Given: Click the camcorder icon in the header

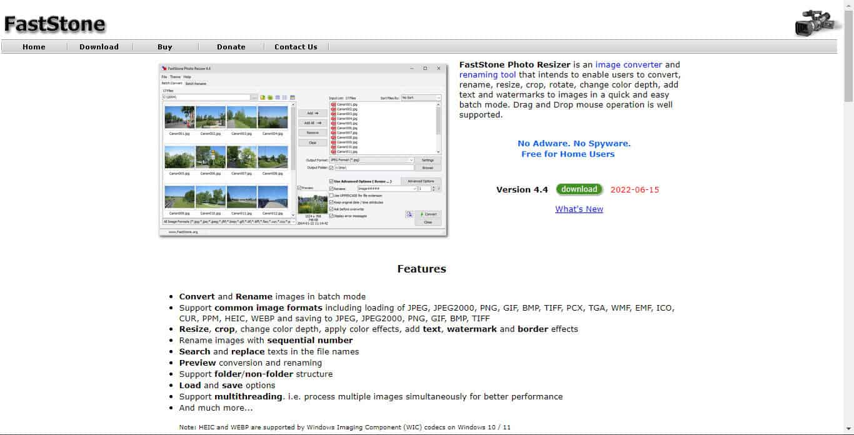Looking at the screenshot, I should (x=818, y=22).
